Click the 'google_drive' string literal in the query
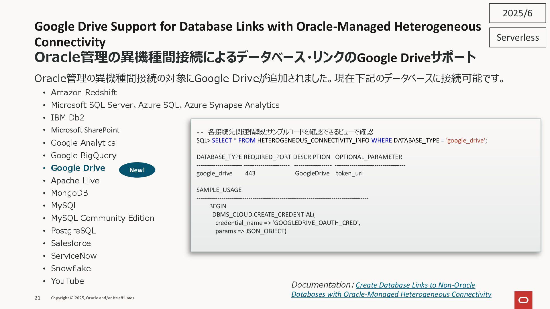The height and width of the screenshot is (309, 550). pyautogui.click(x=465, y=140)
